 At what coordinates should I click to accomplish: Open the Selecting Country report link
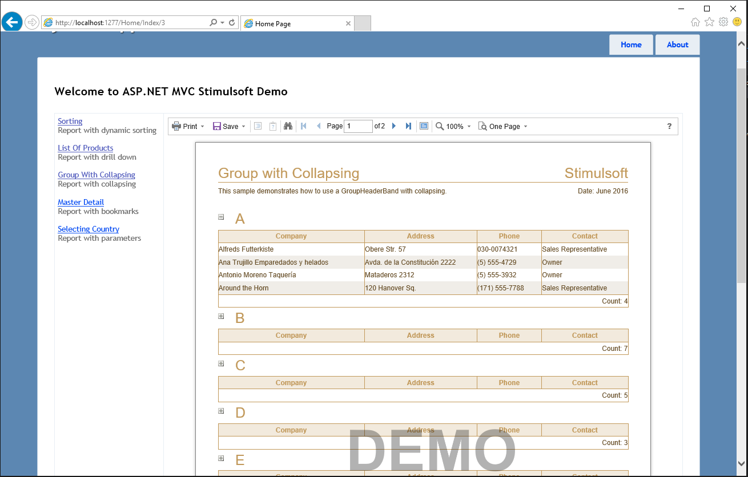89,229
